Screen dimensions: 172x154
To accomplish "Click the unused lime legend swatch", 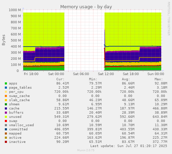I will (x=6, y=117).
